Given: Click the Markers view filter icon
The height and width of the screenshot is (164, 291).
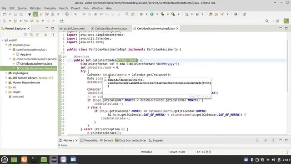Looking at the screenshot, I should point(257,140).
